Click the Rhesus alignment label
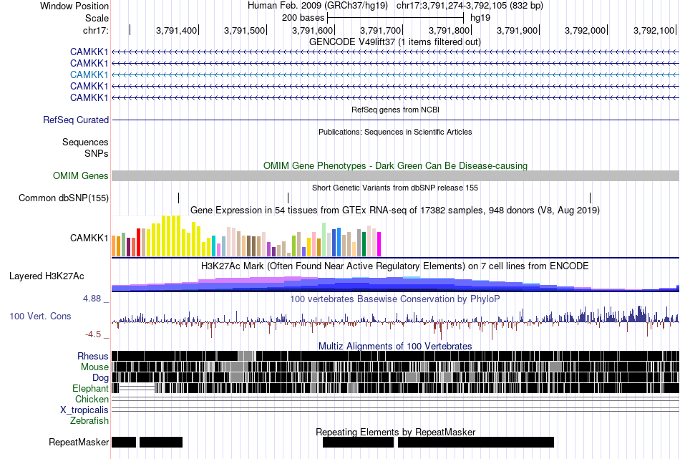This screenshot has width=680, height=459. coord(93,356)
